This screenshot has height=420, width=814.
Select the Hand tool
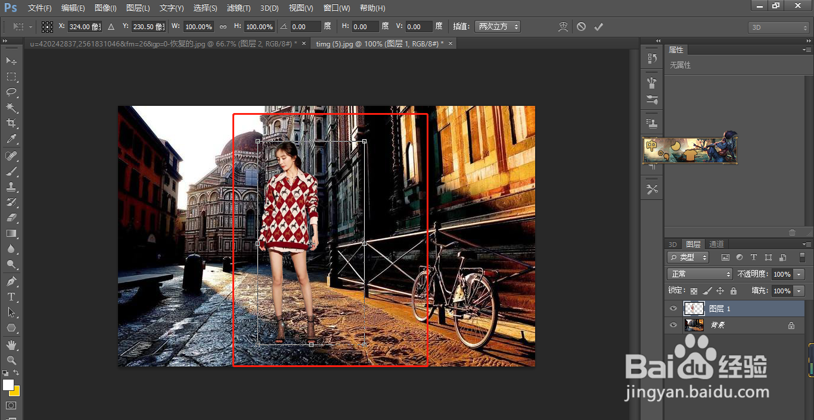[11, 344]
